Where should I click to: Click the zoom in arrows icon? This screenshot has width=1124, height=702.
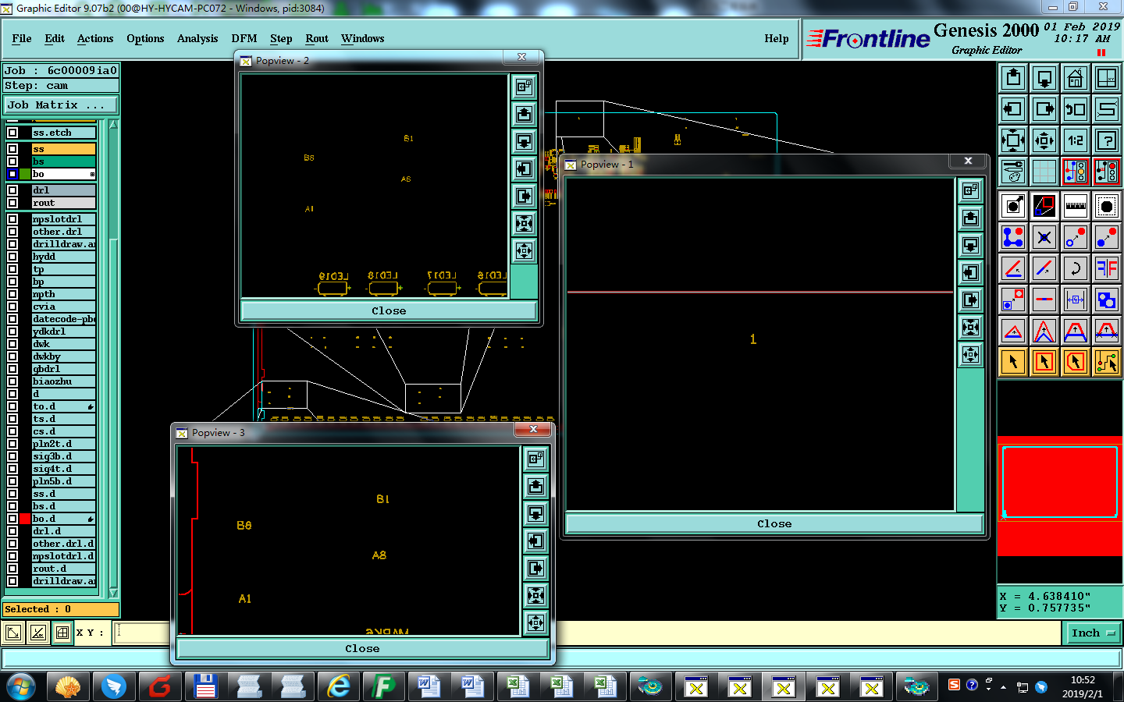[x=1013, y=140]
